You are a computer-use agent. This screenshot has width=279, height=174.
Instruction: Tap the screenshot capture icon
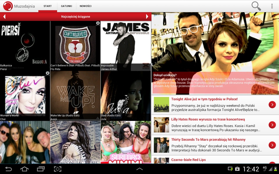(x=58, y=169)
